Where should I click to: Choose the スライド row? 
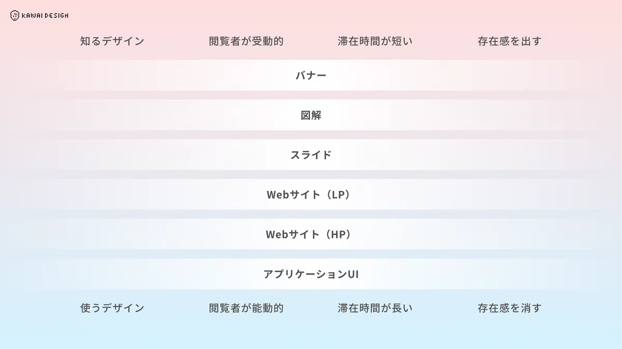pos(311,155)
